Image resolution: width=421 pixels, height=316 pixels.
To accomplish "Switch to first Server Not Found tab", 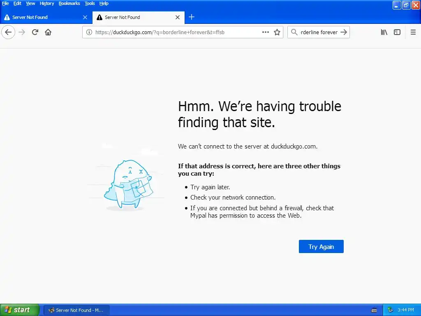I will [46, 17].
